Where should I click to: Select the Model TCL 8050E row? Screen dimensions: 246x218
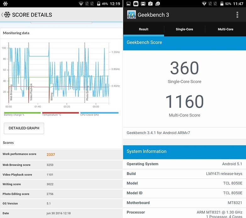(x=184, y=183)
